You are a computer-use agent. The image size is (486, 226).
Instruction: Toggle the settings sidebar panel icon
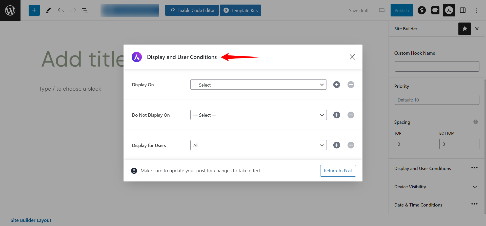pos(463,10)
